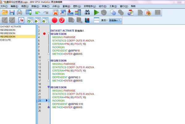Viewport: 185px width, 124px height.
Task: Select EXECUTE in navigation pane
Action: click(x=6, y=40)
